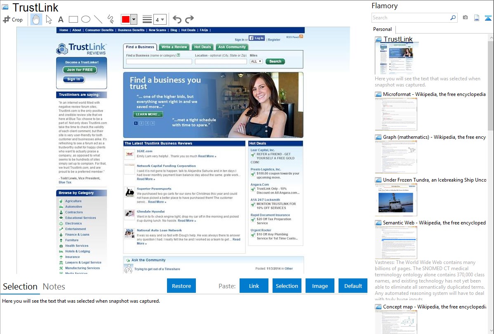
Task: Click the Join for FREE button
Action: pos(80,70)
